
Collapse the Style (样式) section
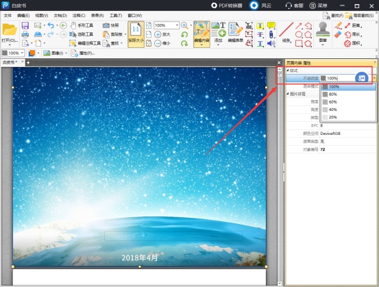click(x=288, y=71)
